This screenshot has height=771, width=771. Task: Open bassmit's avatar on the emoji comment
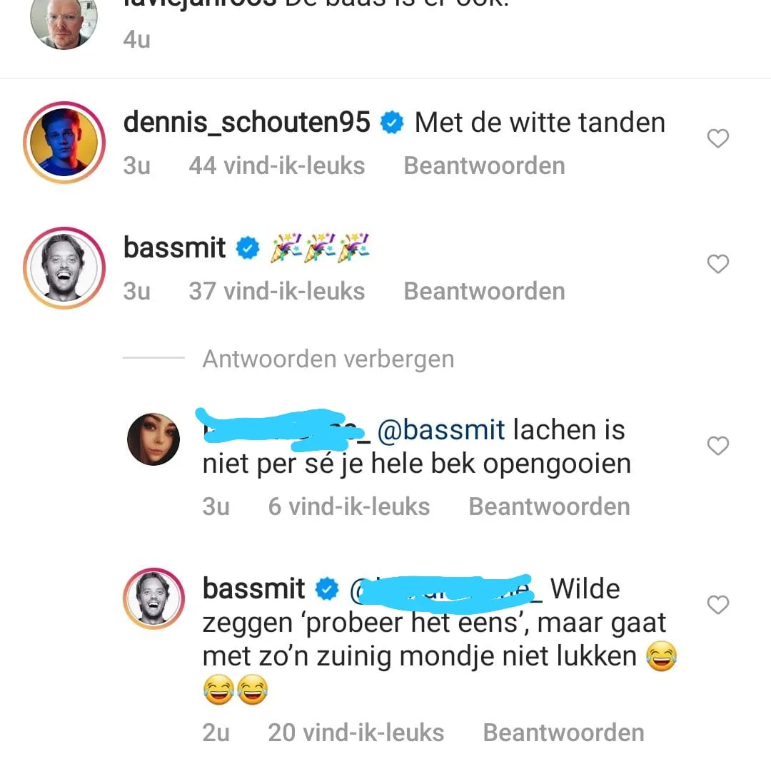pos(64,268)
